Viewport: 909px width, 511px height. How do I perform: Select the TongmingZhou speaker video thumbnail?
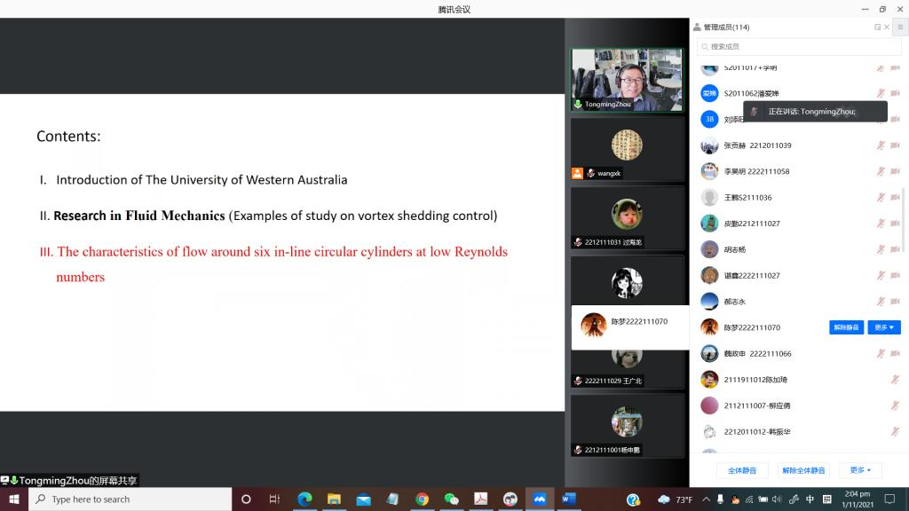tap(627, 80)
